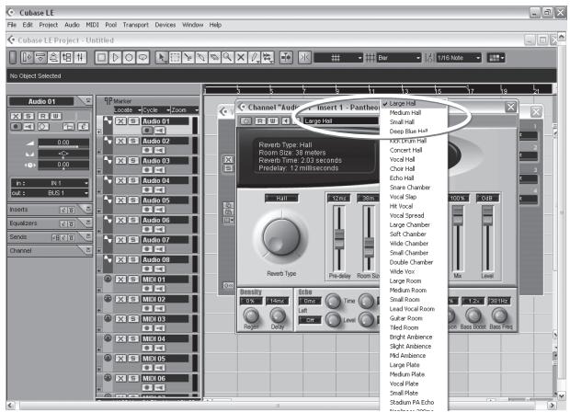570x412 pixels.
Task: Click the Pre-delay slider handle
Action: 339,239
